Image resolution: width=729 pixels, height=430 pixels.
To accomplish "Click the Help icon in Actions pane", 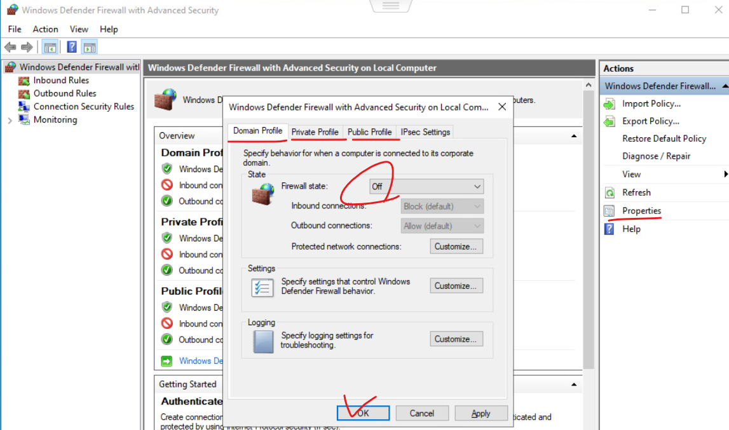I will 610,229.
